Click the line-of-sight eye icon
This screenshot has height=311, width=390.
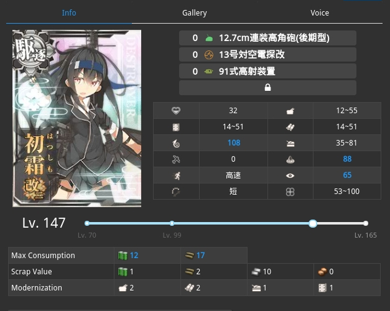[290, 175]
